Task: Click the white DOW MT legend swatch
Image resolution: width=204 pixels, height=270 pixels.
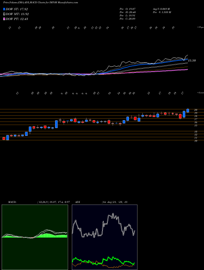Action: 4,14
